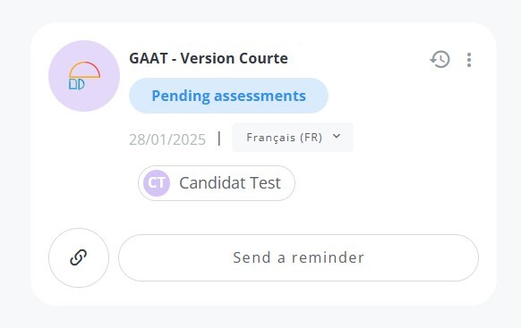Click the GAAT - Version Courte title
This screenshot has width=521, height=328.
pyautogui.click(x=209, y=58)
